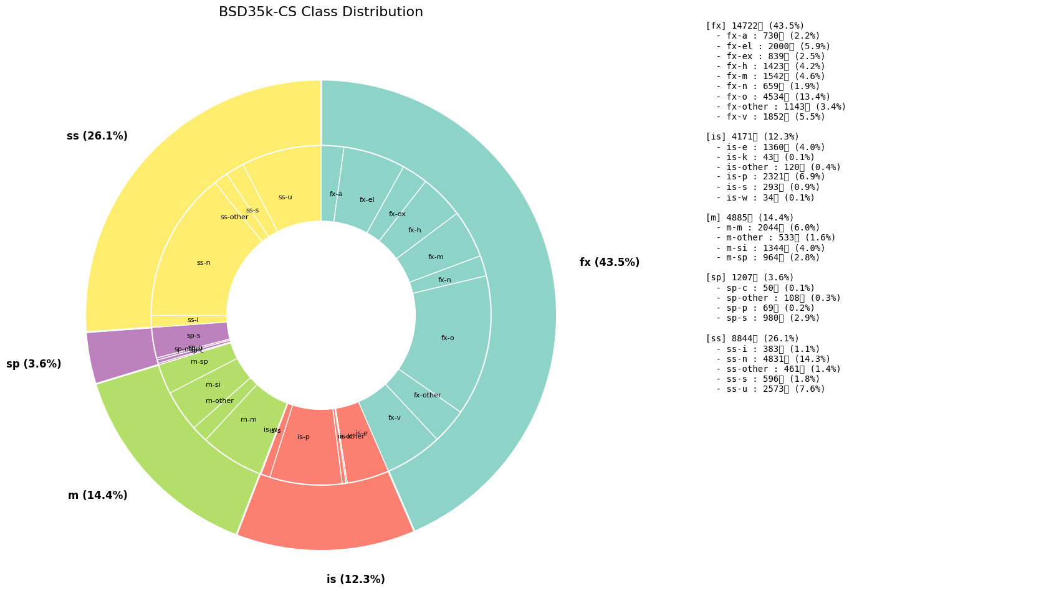This screenshot has height=616, width=1054.
Task: Click the [fx] 14722 legend header
Action: [x=755, y=26]
